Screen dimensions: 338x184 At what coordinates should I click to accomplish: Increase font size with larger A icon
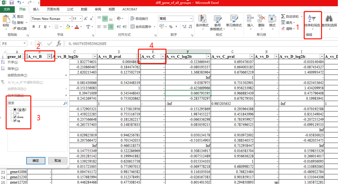[86, 19]
